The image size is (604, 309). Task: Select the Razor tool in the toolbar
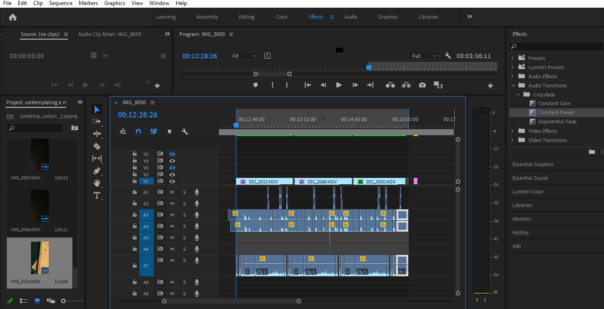[96, 146]
